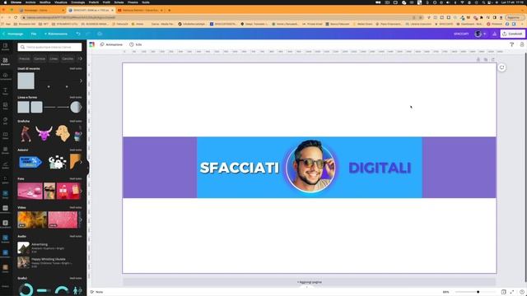Add the teal donut chart graphic
The image size is (527, 296).
tap(26, 289)
